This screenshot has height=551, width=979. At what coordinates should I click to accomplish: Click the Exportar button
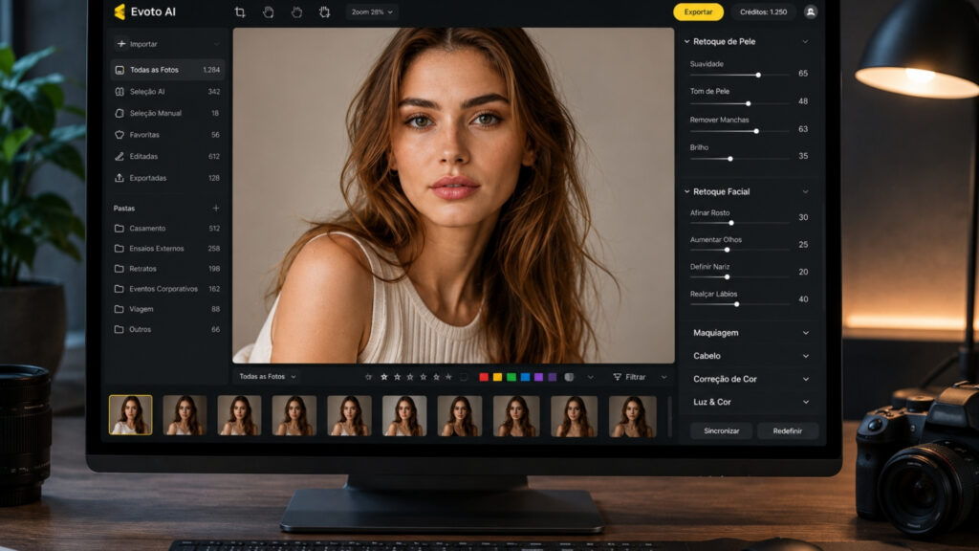(698, 11)
